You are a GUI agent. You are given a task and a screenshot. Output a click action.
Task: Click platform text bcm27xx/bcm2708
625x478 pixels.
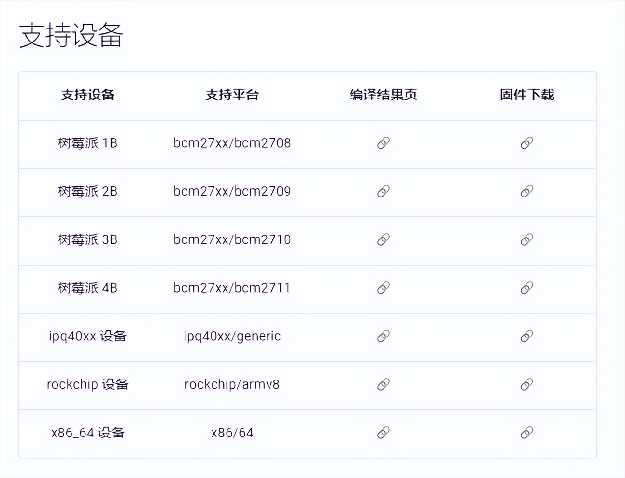click(x=232, y=143)
